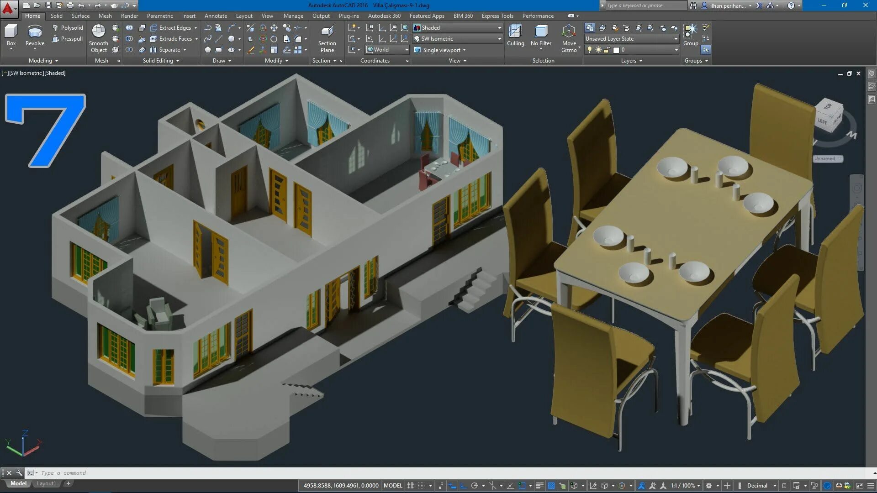This screenshot has height=493, width=877.
Task: Click the Section Plane tool
Action: pyautogui.click(x=327, y=32)
